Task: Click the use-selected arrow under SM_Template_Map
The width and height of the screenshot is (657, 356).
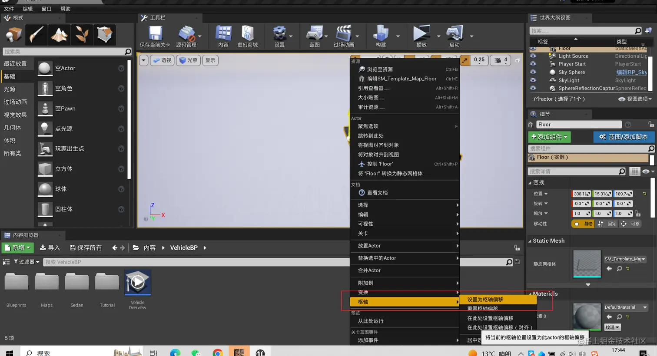Action: point(609,269)
